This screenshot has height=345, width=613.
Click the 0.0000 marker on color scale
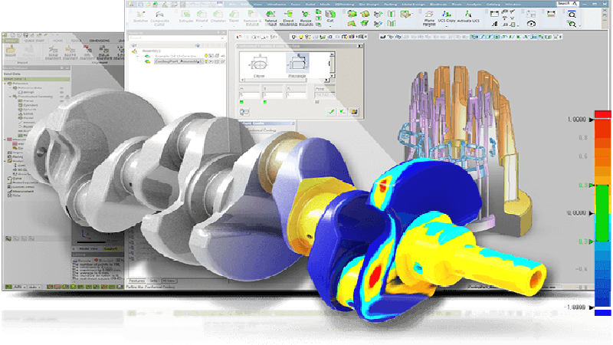pos(591,213)
